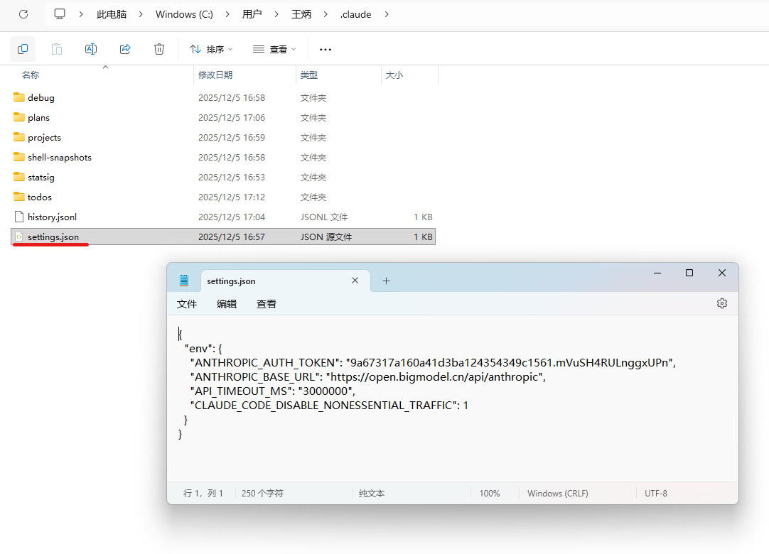Click the plans folder icon
769x554 pixels.
(x=19, y=117)
